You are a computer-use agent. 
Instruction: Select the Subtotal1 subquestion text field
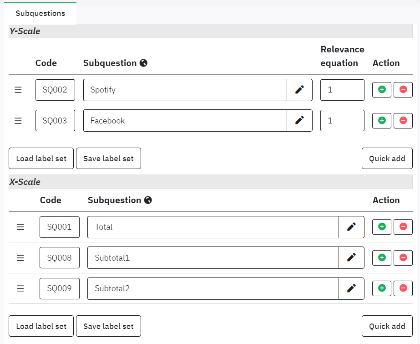(x=213, y=258)
